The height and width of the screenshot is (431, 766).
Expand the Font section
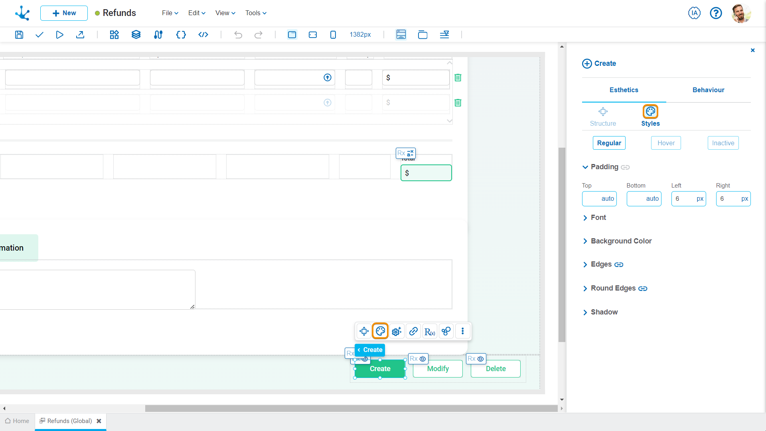click(x=598, y=217)
